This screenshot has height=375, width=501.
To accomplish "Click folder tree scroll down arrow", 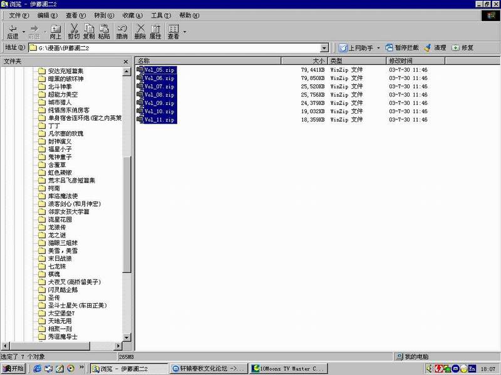I will coord(127,337).
